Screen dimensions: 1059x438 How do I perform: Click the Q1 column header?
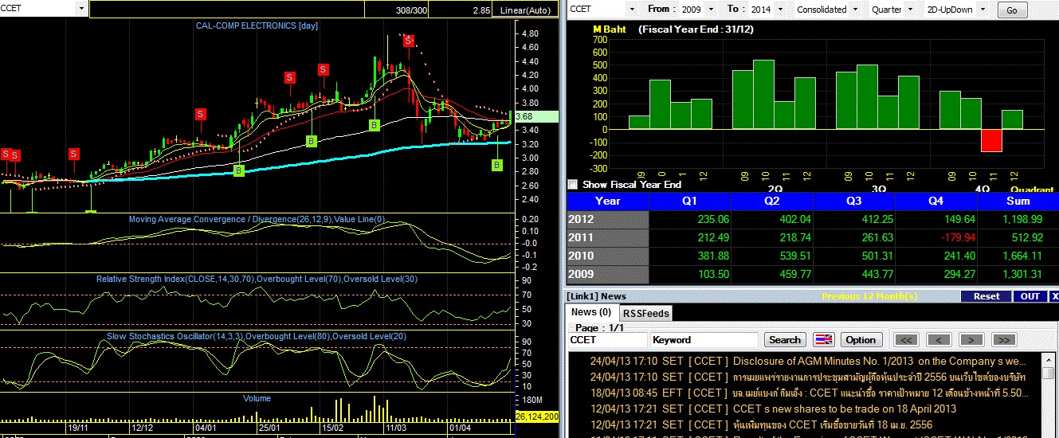(689, 201)
